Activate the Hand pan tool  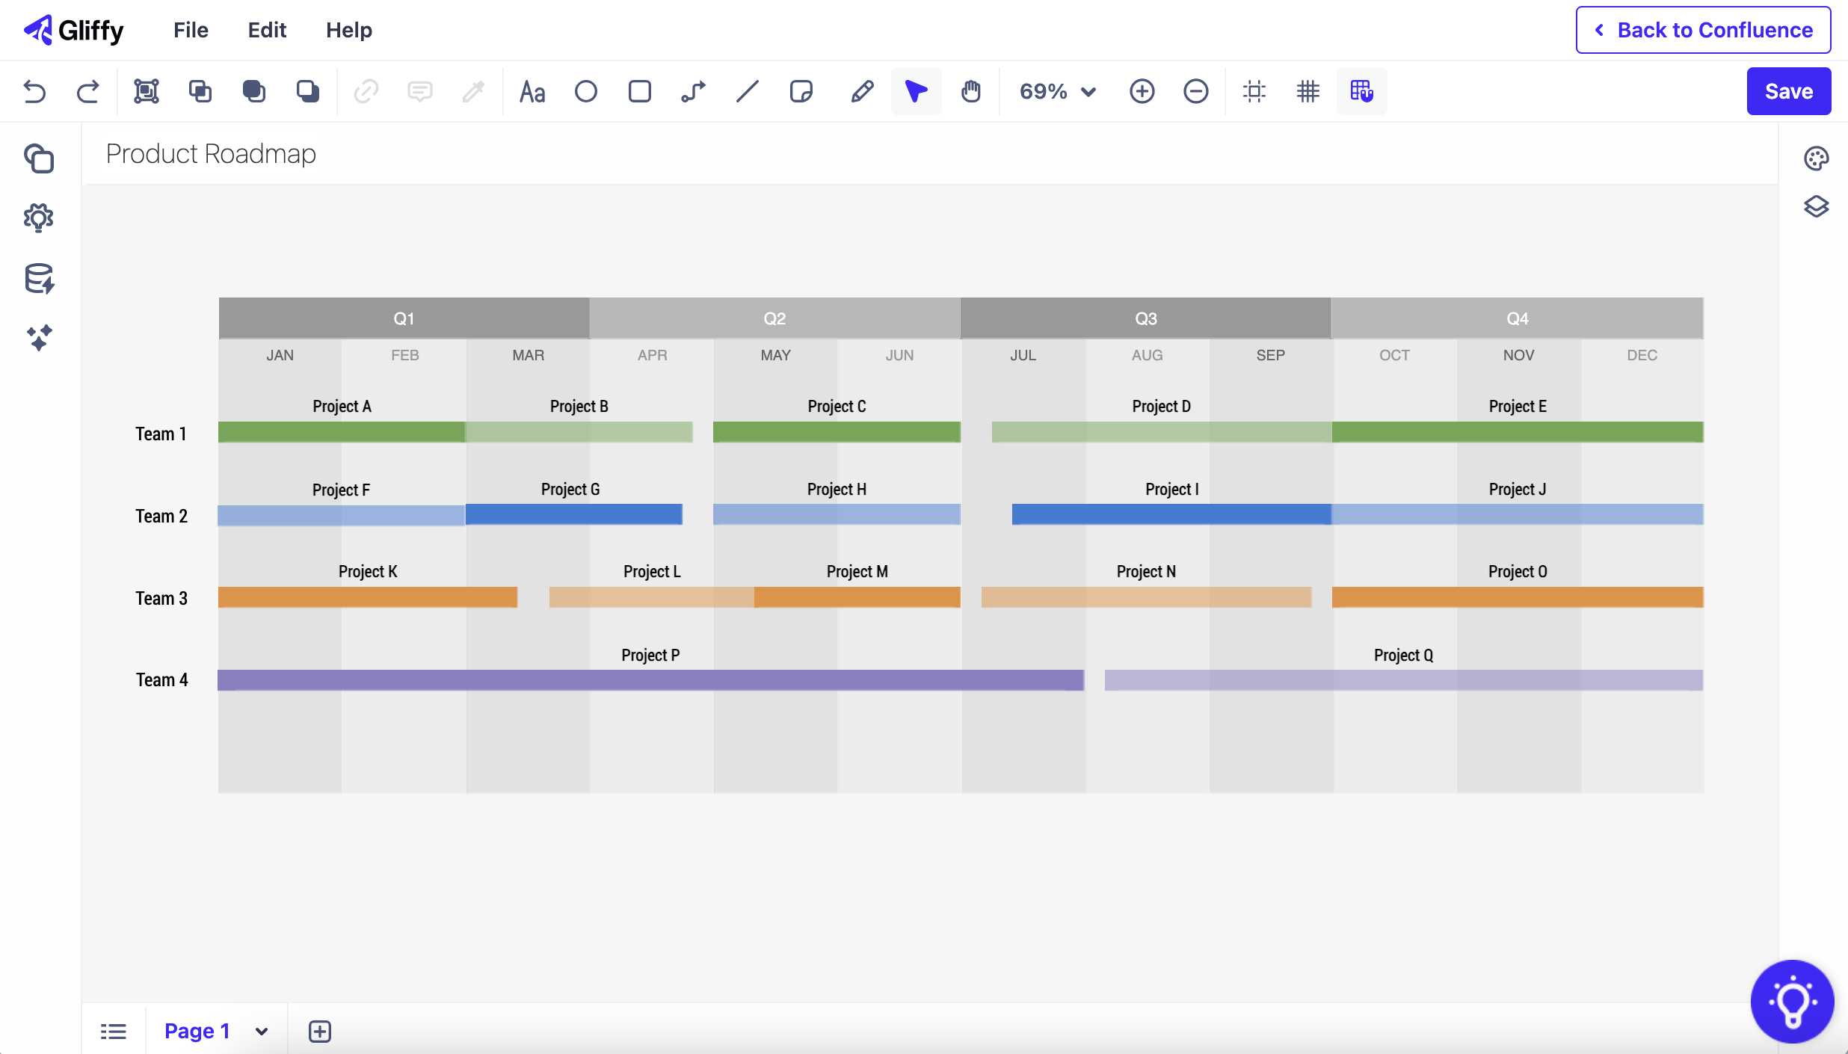(970, 91)
